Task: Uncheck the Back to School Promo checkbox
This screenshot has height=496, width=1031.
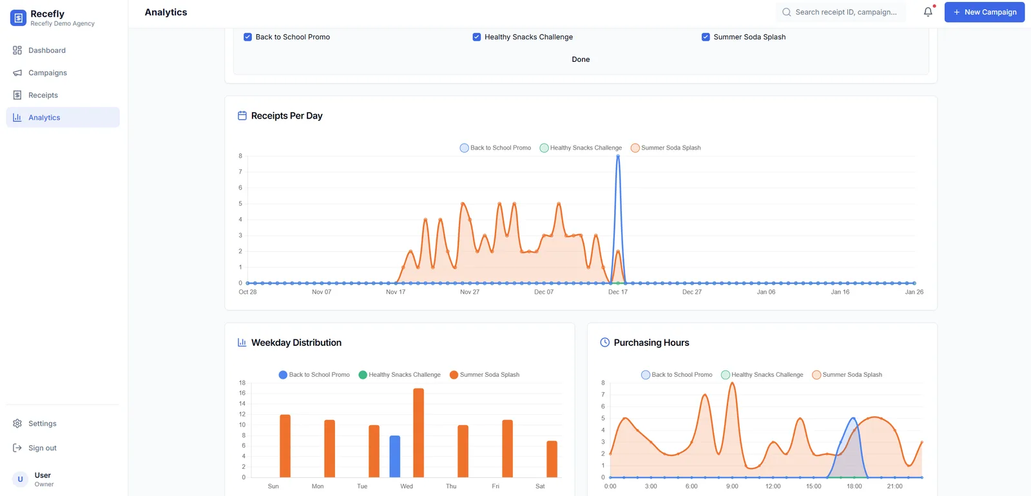Action: coord(247,37)
